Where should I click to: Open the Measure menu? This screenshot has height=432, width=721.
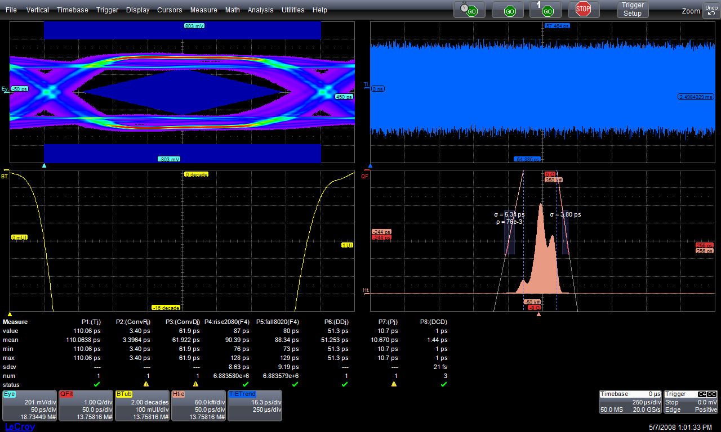203,10
